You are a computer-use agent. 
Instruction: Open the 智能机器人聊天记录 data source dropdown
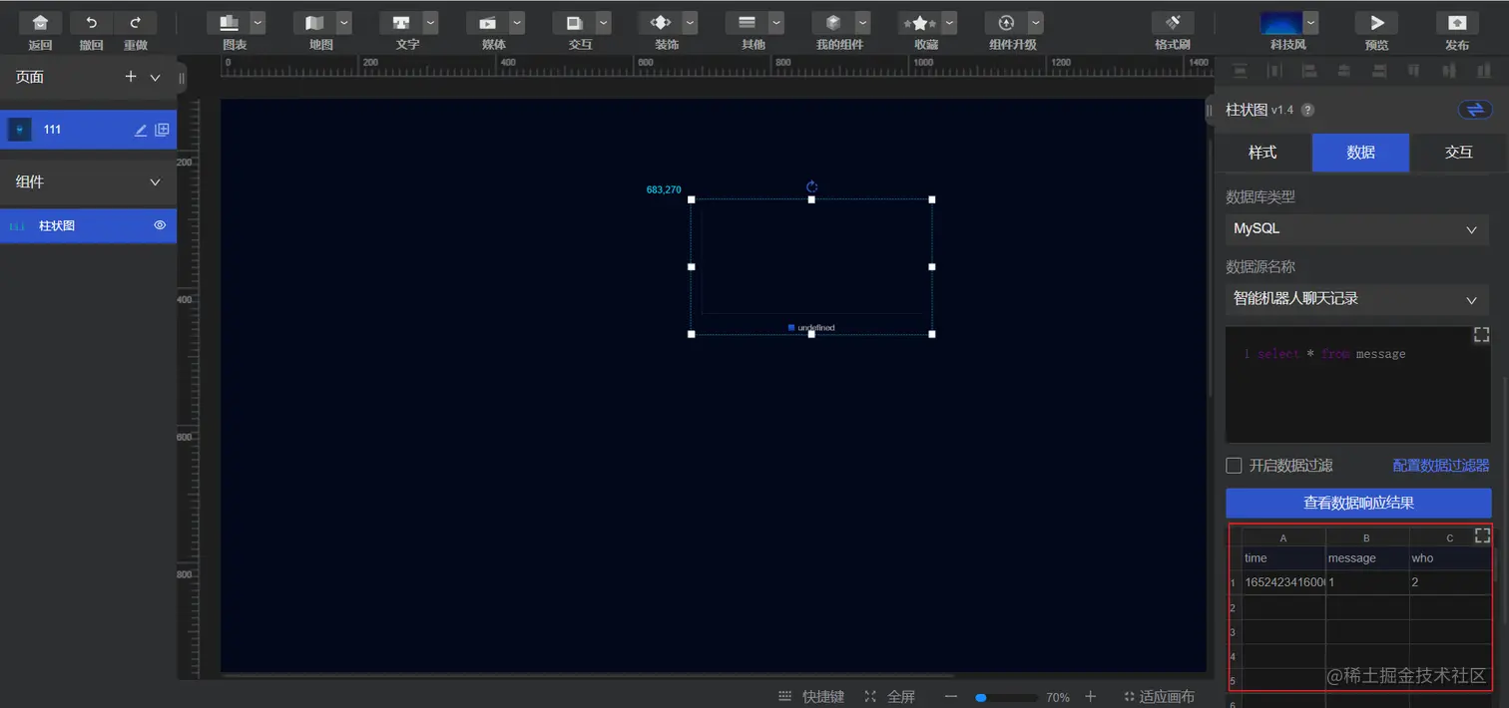point(1357,298)
